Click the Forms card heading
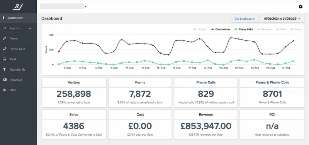The width and height of the screenshot is (309, 145). pyautogui.click(x=140, y=82)
